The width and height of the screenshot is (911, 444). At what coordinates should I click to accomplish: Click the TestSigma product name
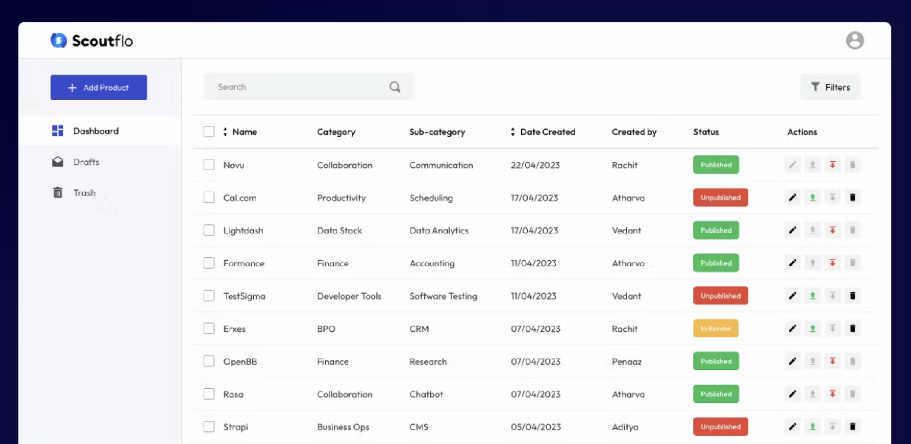tap(244, 296)
